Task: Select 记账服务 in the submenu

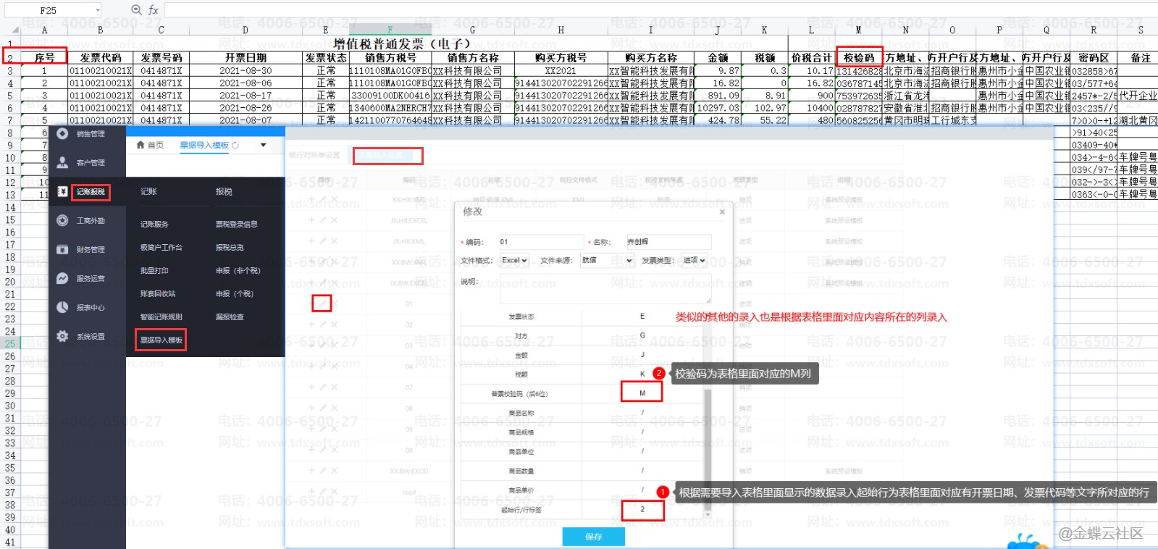Action: (x=154, y=225)
